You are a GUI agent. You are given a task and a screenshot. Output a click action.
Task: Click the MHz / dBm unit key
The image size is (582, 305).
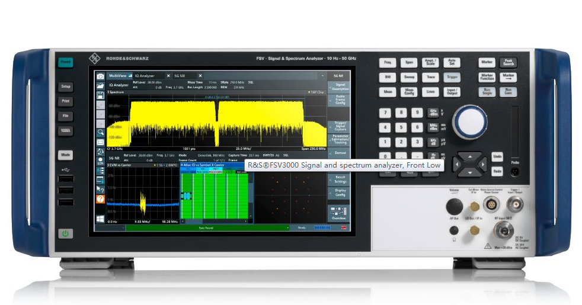coord(433,128)
